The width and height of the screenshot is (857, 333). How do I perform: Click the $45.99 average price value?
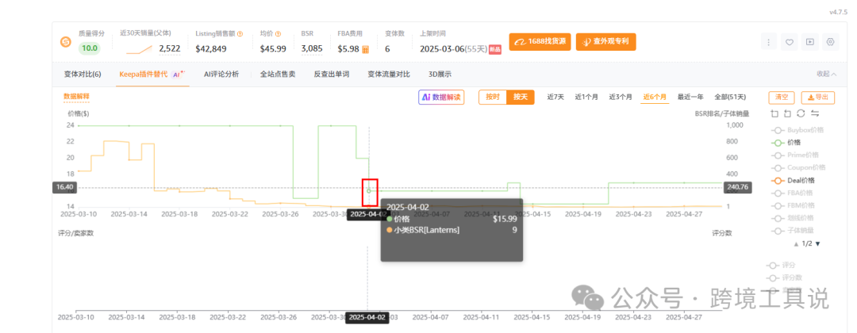click(x=273, y=48)
